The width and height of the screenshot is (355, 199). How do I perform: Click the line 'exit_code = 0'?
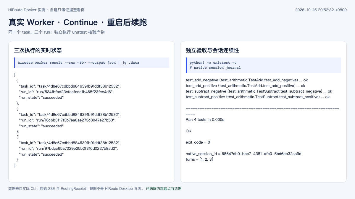198,142
